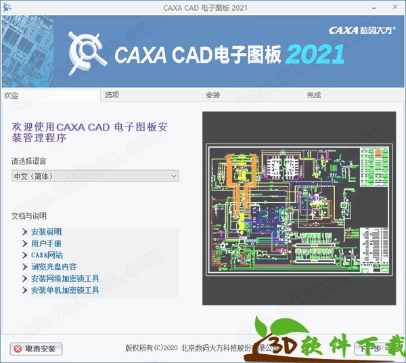Screen dimensions: 406x363
Task: Click the CAXA数码大方 brand logo
Action: click(362, 30)
